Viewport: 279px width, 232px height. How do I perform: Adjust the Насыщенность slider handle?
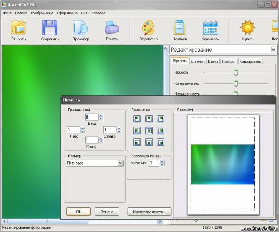pos(236,93)
